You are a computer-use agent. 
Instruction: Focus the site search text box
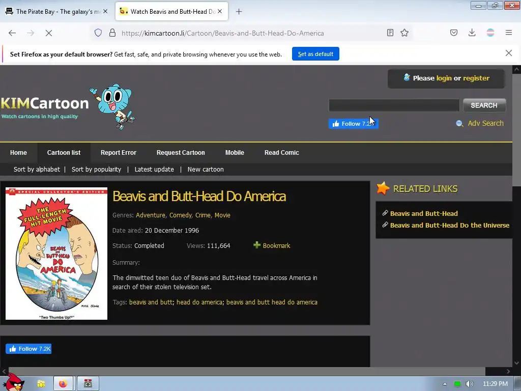(394, 105)
